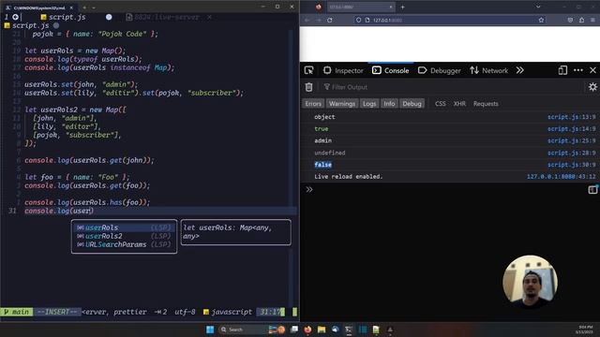Select 'Live reload enabled.' console message
This screenshot has height=337, width=600.
pyautogui.click(x=348, y=177)
